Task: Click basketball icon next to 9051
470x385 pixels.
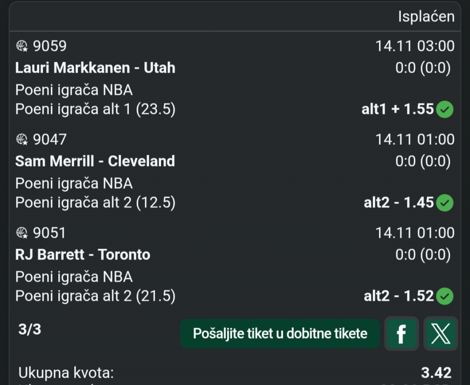Action: (23, 233)
